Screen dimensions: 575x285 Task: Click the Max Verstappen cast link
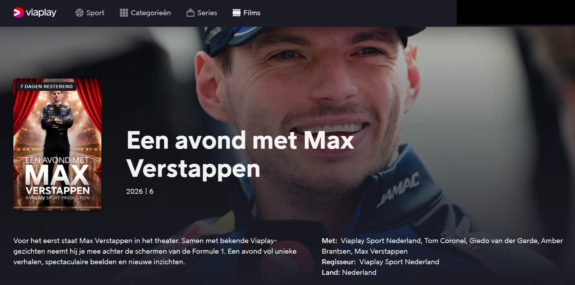381,251
